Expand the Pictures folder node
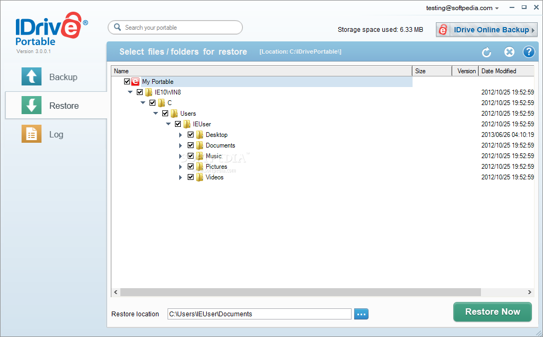Screen dimensions: 543x337 pyautogui.click(x=180, y=167)
